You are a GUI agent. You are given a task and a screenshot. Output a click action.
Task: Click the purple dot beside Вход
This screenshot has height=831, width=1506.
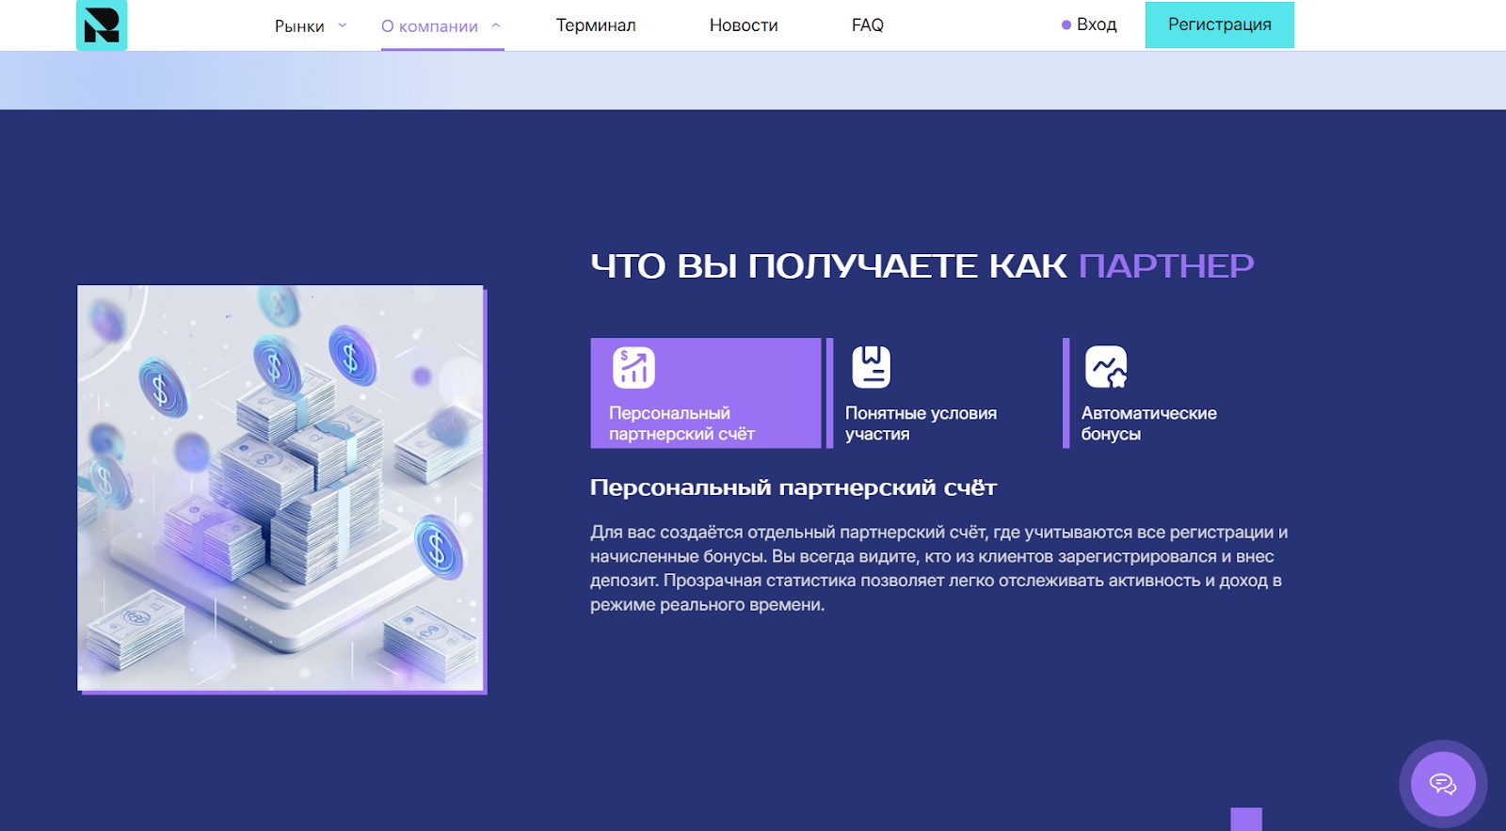click(x=1066, y=25)
